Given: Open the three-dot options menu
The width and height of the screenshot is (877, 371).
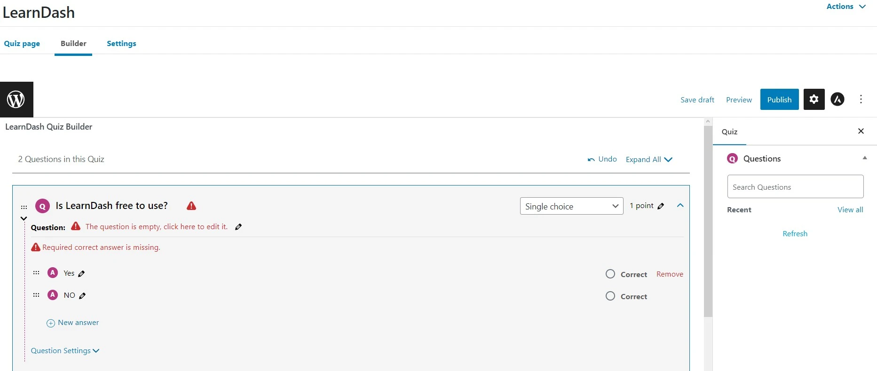Looking at the screenshot, I should point(861,99).
